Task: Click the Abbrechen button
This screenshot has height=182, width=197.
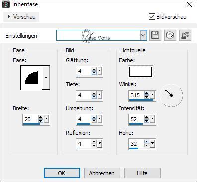Action: [x=102, y=173]
